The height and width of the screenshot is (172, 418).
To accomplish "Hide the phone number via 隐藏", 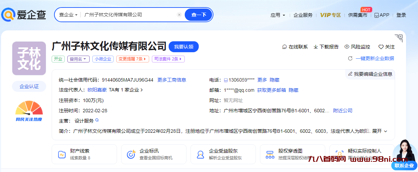I will [274, 80].
